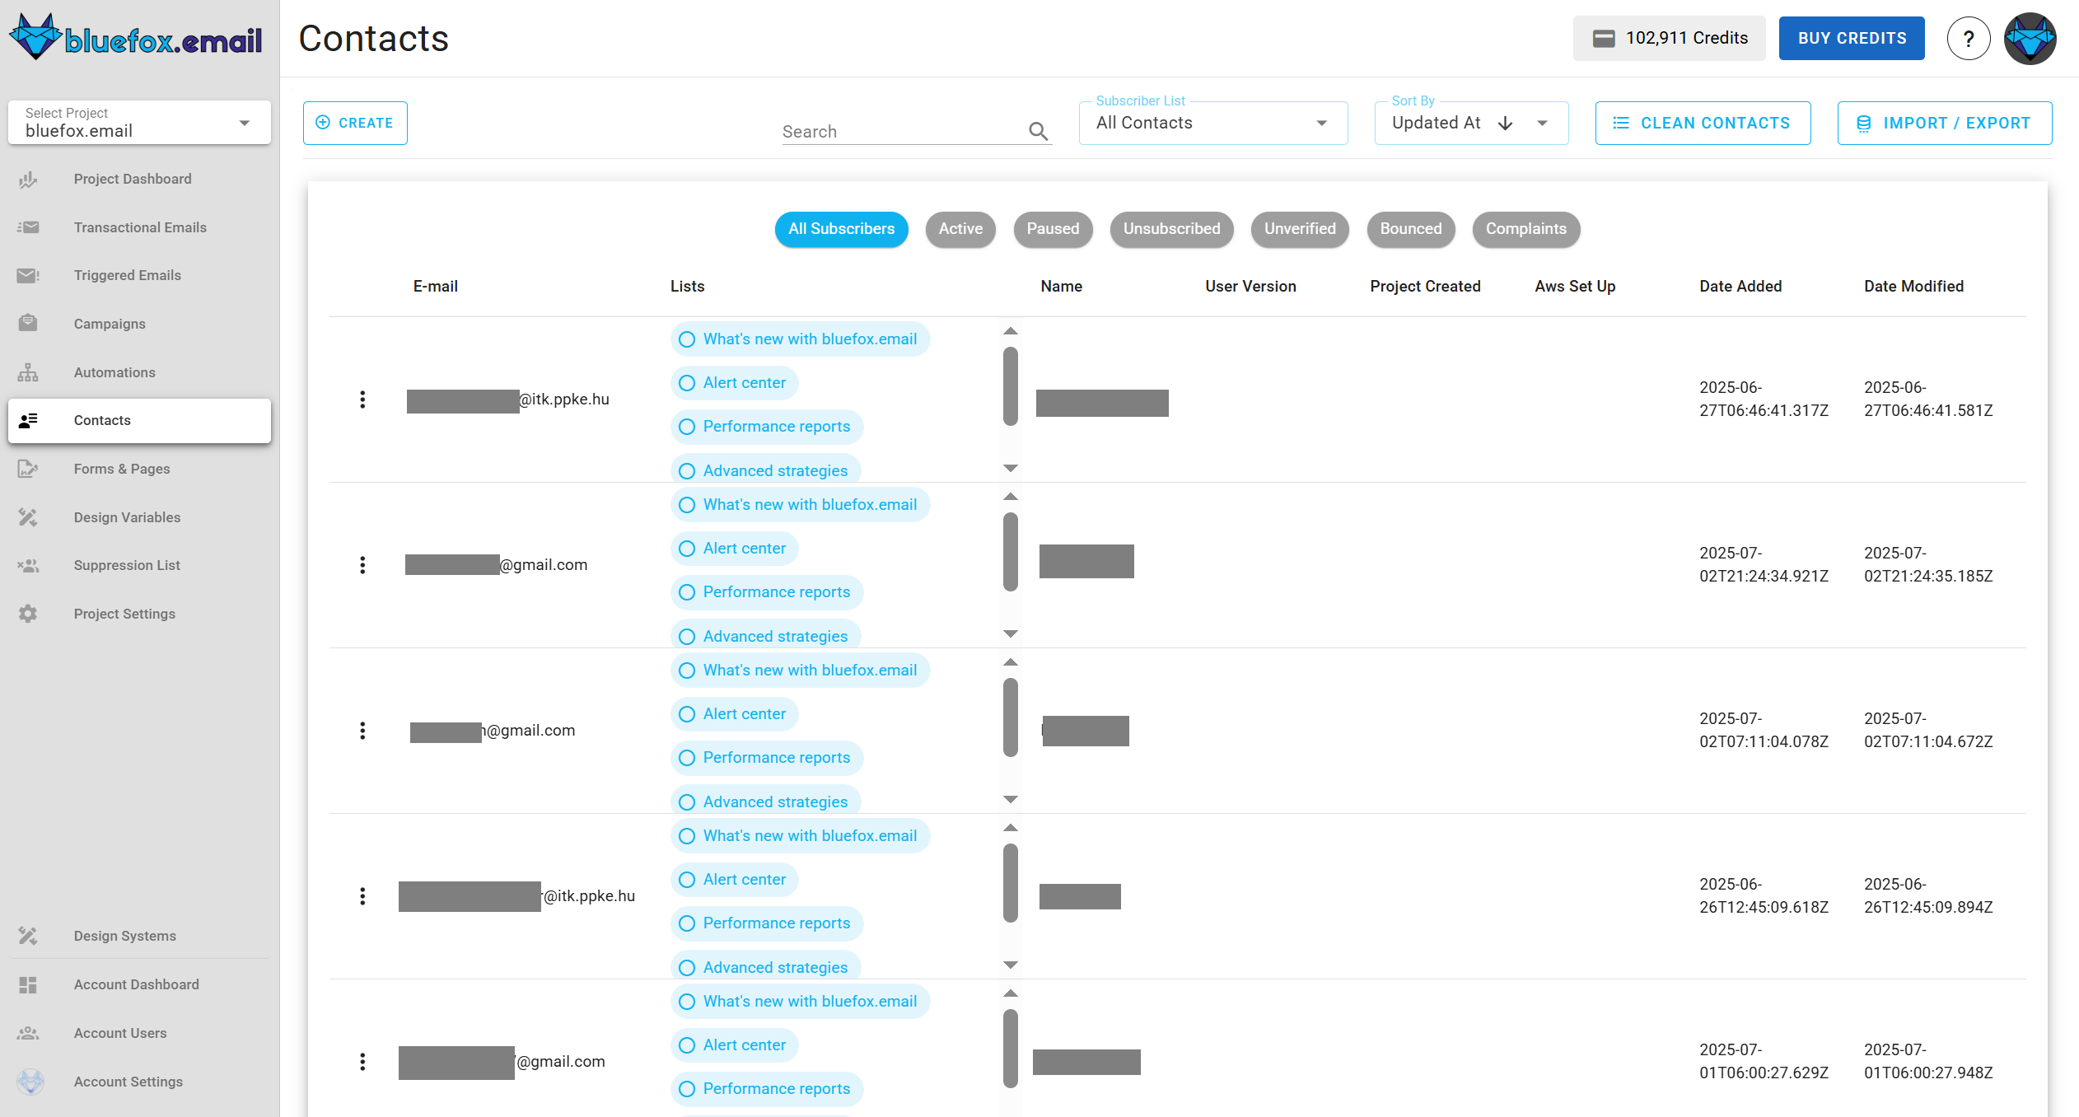Screen dimensions: 2079x1117
Task: Click the Transactional Emails envelope icon
Action: 28,227
